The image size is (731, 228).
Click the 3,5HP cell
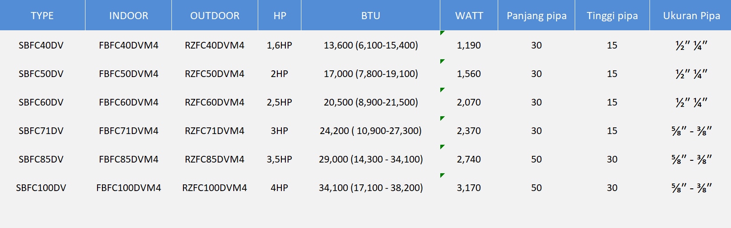pos(279,159)
